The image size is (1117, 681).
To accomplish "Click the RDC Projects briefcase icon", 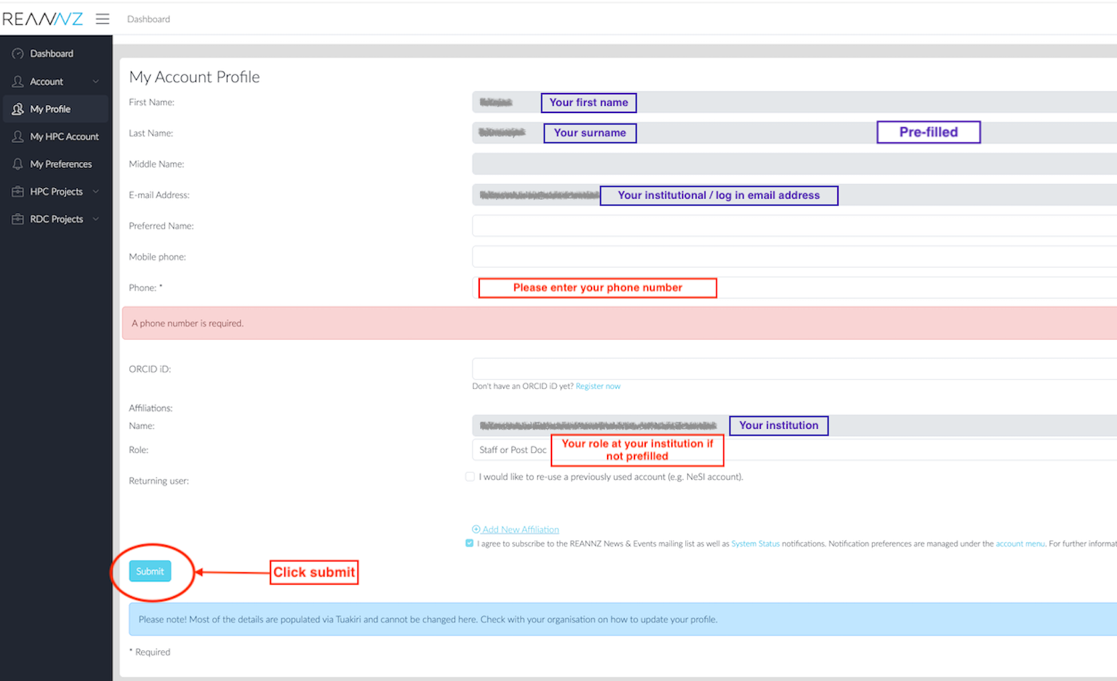I will click(17, 218).
